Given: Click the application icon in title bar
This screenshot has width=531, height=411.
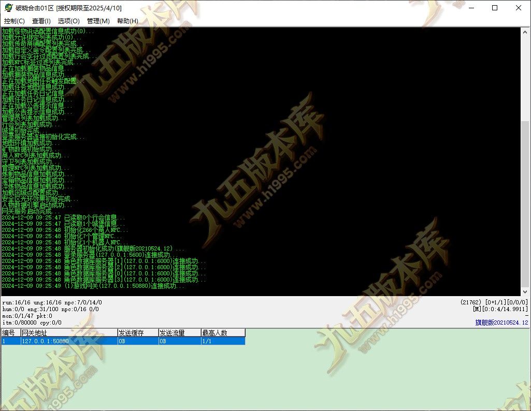Looking at the screenshot, I should click(x=8, y=8).
